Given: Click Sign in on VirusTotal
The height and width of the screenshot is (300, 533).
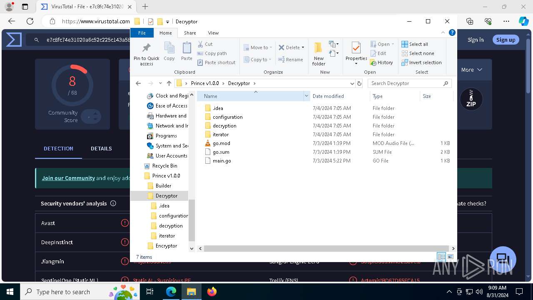Looking at the screenshot, I should click(x=476, y=40).
